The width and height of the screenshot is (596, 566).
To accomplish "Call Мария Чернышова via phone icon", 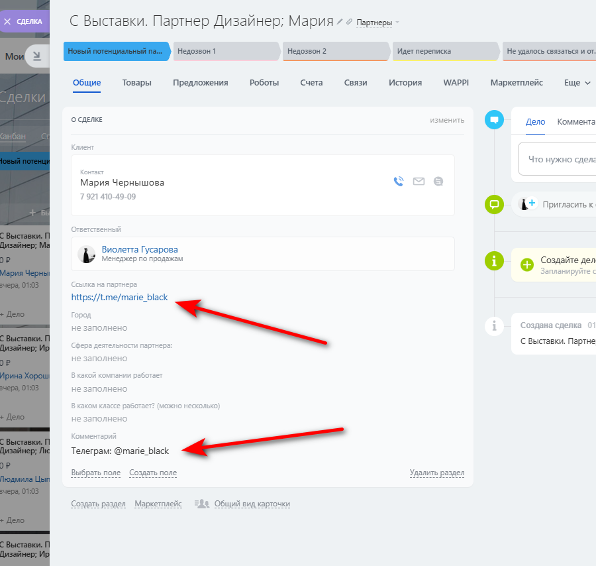I will pos(399,182).
